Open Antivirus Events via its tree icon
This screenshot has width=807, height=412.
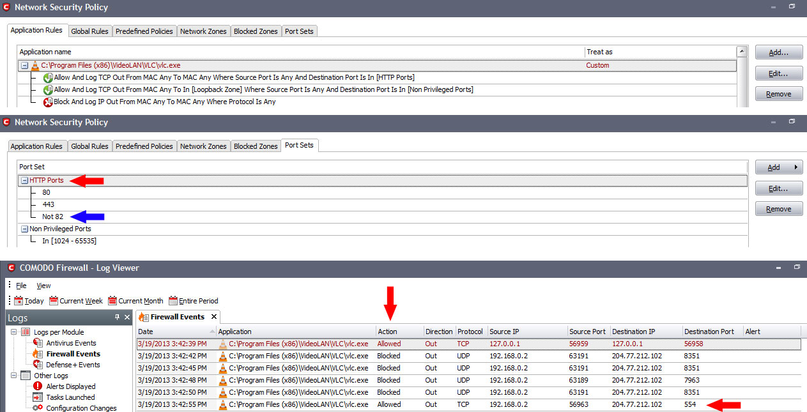[37, 343]
